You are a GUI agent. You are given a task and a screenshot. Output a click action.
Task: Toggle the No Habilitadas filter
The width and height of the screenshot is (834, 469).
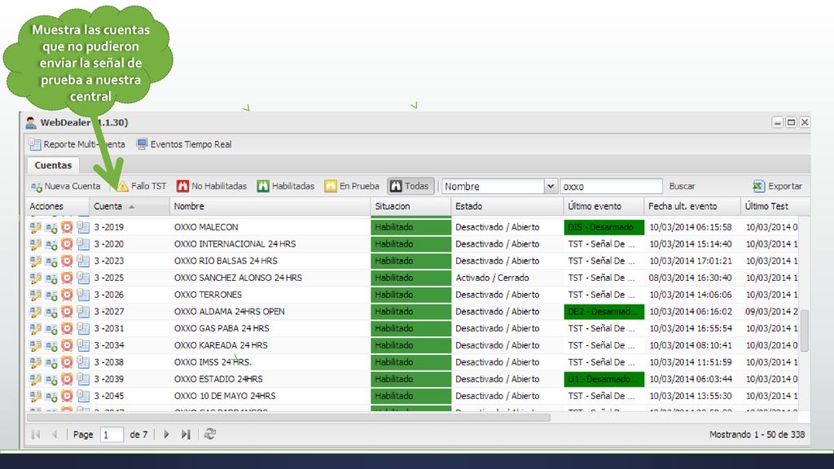tap(212, 186)
